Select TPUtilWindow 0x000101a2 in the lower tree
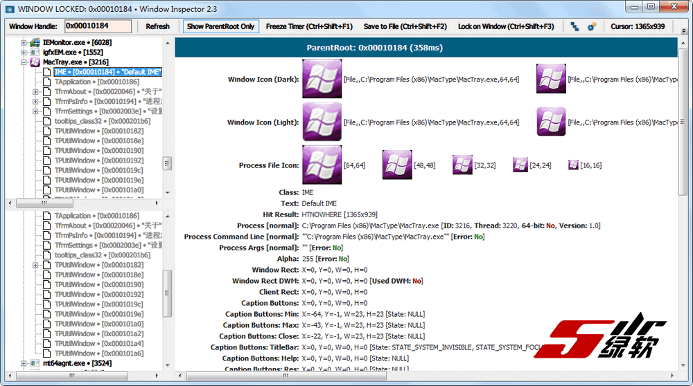Screen dimensions: 693x386 tap(99, 334)
